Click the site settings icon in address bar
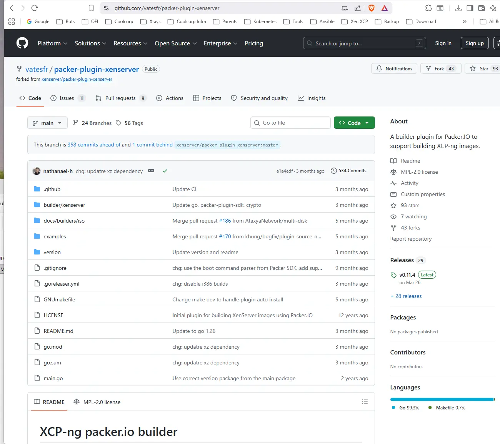The image size is (500, 444). click(106, 8)
